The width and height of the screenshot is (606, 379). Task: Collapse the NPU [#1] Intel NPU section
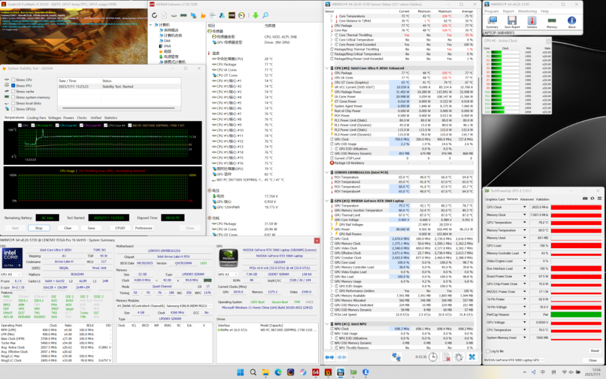point(327,324)
